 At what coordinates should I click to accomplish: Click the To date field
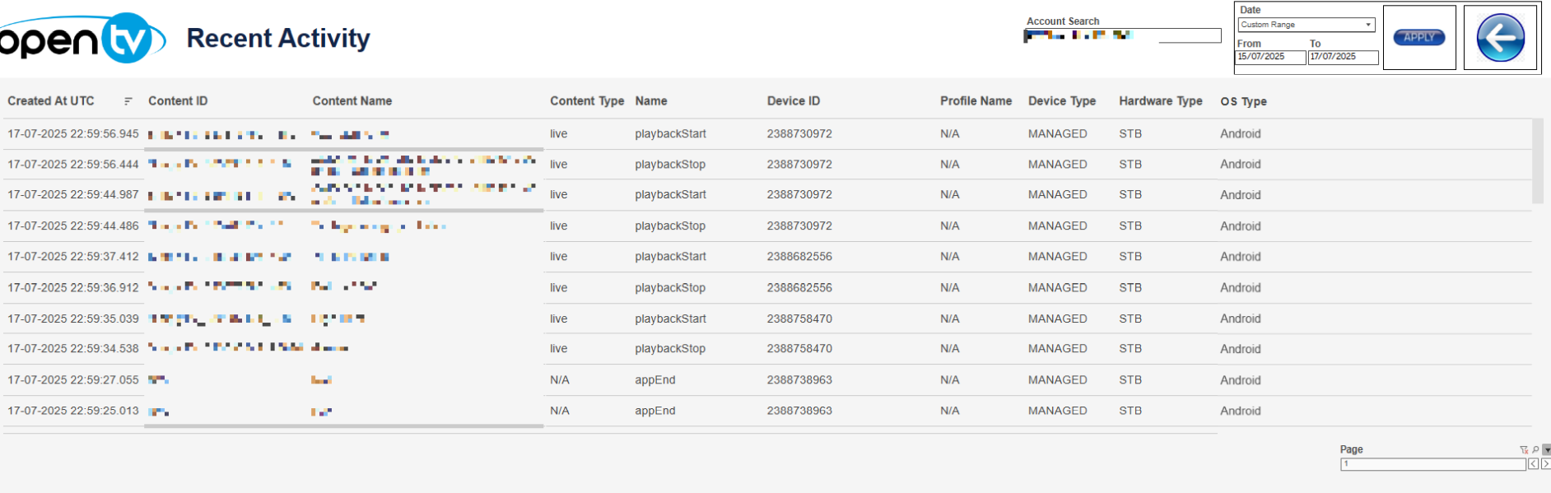1342,57
